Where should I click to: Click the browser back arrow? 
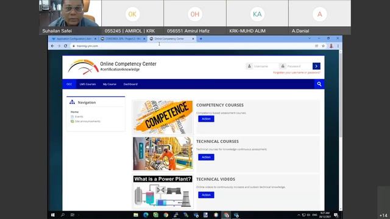52,46
